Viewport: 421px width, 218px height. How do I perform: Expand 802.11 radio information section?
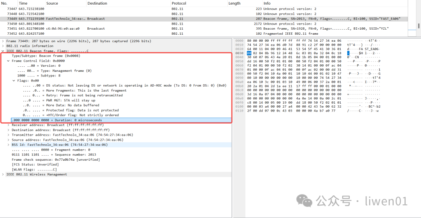tap(3, 46)
